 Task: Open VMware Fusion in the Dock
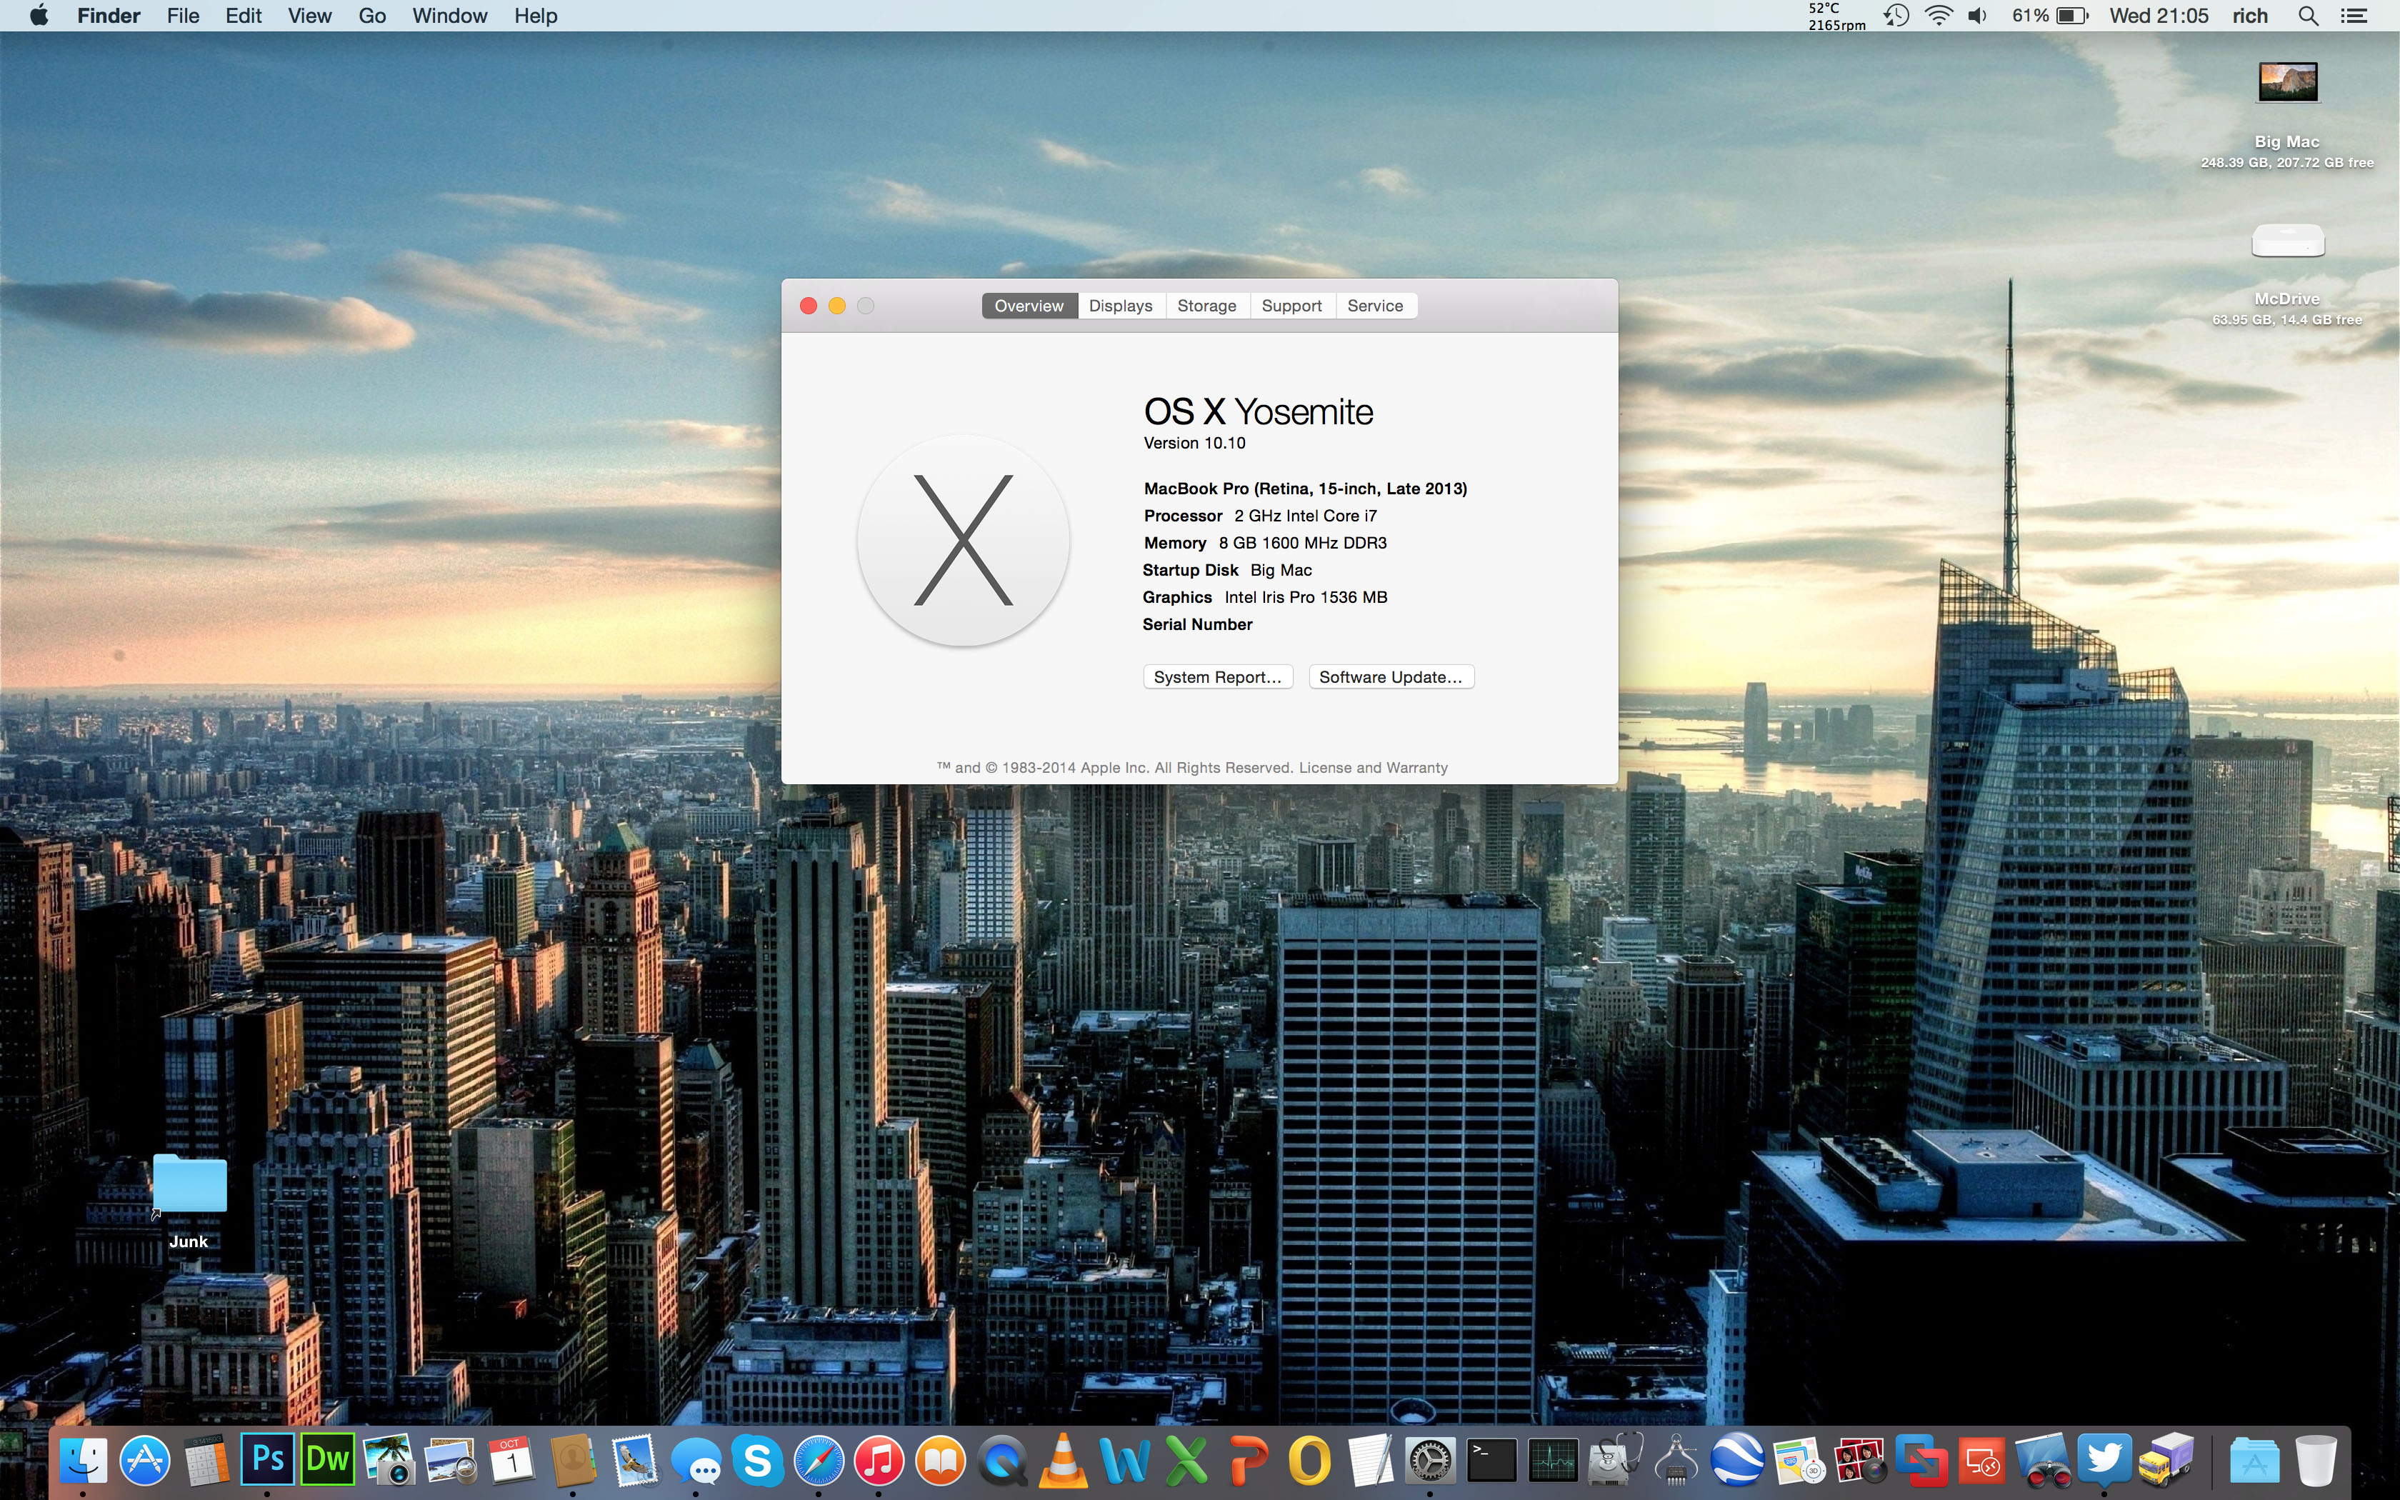point(1921,1460)
